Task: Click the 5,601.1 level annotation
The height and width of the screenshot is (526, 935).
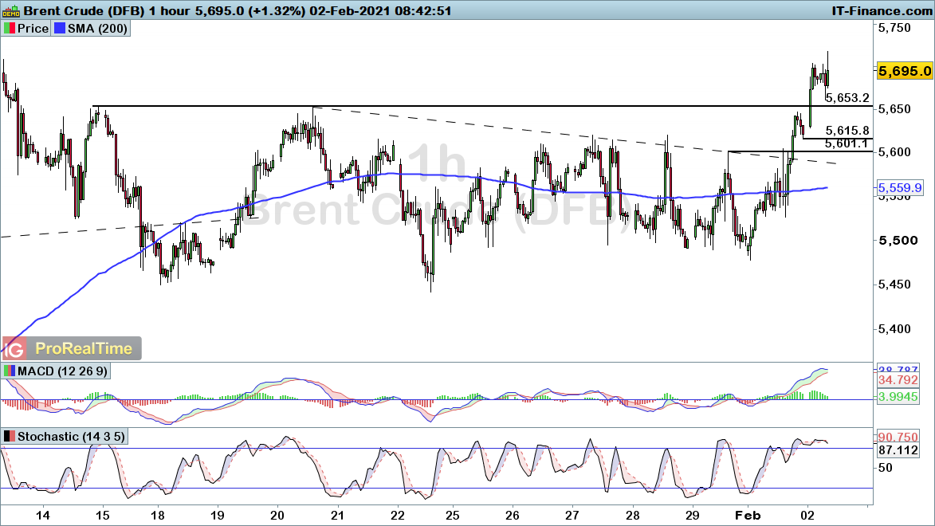Action: coord(847,143)
